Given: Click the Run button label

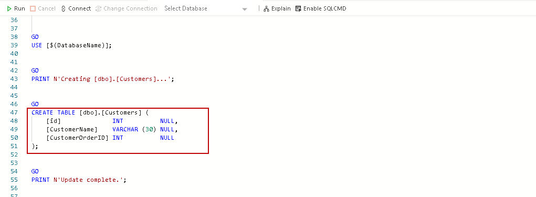Looking at the screenshot, I should point(19,8).
